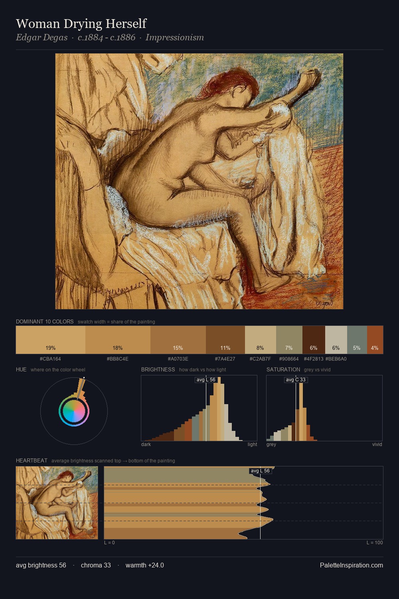Viewport: 399px width, 599px height.
Task: Select the 8% tan swatch
Action: pyautogui.click(x=260, y=340)
